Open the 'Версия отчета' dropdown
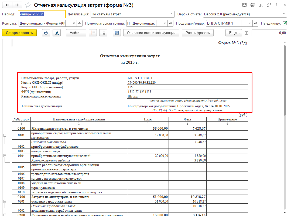The image size is (291, 219). pyautogui.click(x=284, y=14)
